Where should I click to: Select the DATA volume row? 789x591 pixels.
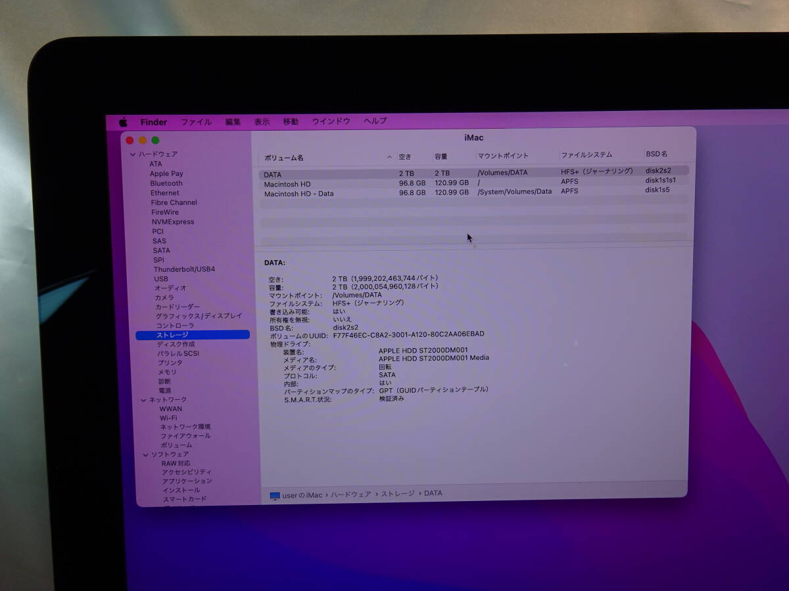click(x=473, y=173)
